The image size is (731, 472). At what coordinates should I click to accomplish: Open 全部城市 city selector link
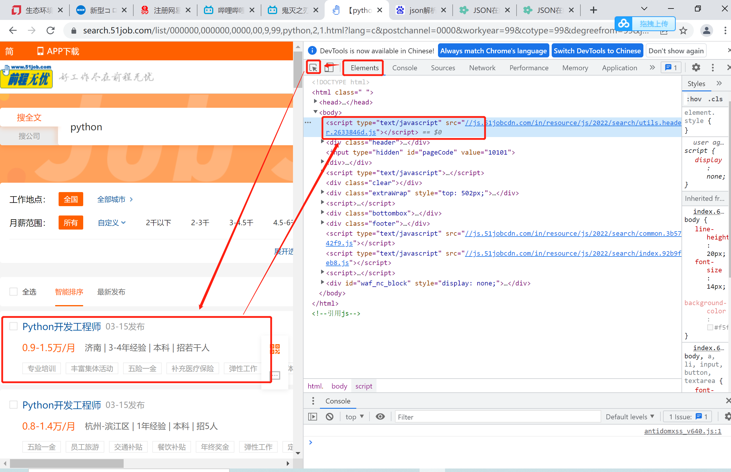point(115,199)
